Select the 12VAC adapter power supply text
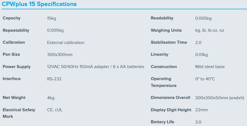The width and height of the screenshot is (247, 126). [x=96, y=67]
